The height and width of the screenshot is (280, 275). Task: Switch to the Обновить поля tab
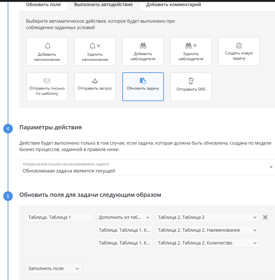coord(44,4)
